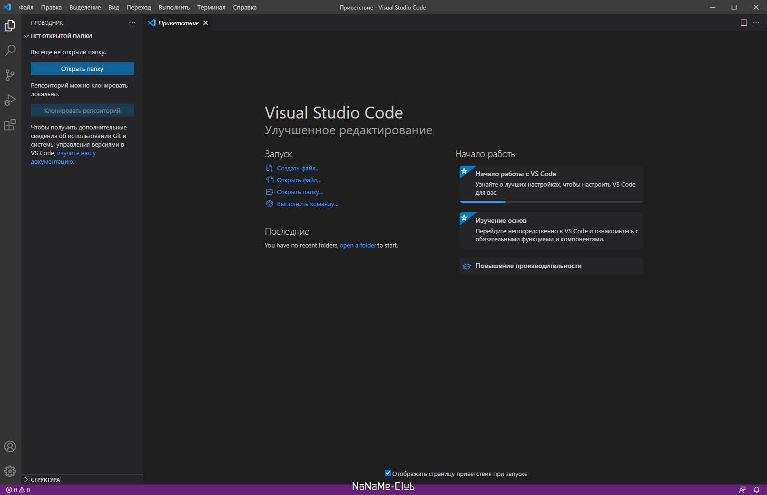Image resolution: width=767 pixels, height=495 pixels.
Task: Open the Explorer panel more actions ellipsis
Action: pos(132,23)
